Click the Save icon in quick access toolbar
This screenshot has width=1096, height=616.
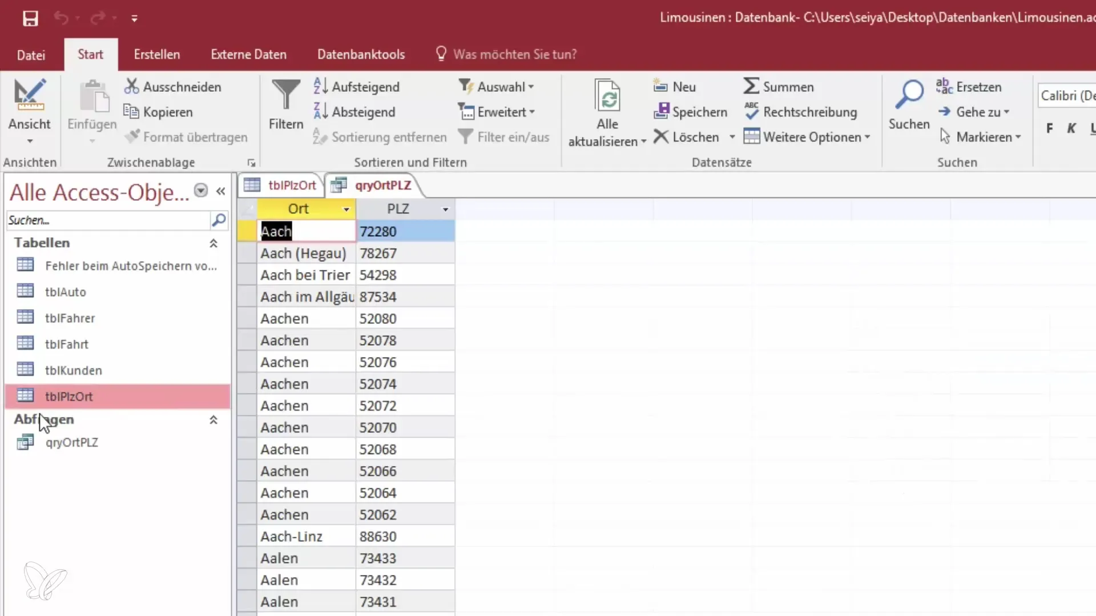[30, 18]
